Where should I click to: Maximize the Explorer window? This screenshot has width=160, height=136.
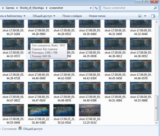[x=146, y=1]
